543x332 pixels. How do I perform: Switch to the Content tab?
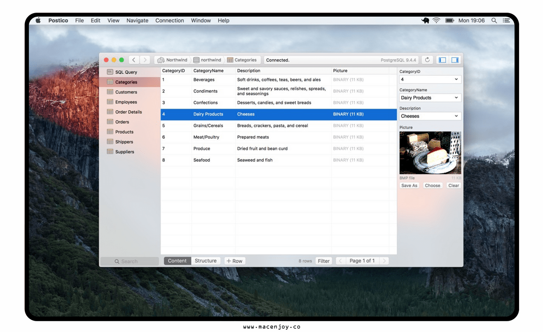point(177,261)
